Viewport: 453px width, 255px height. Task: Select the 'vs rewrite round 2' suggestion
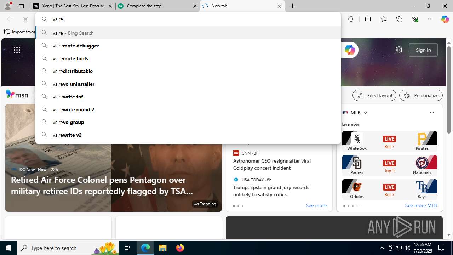coord(188,109)
